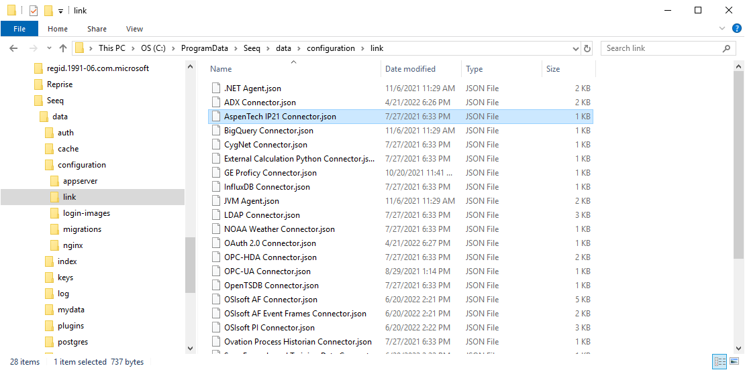745x370 pixels.
Task: Select the migrations folder in tree
Action: [x=82, y=229]
